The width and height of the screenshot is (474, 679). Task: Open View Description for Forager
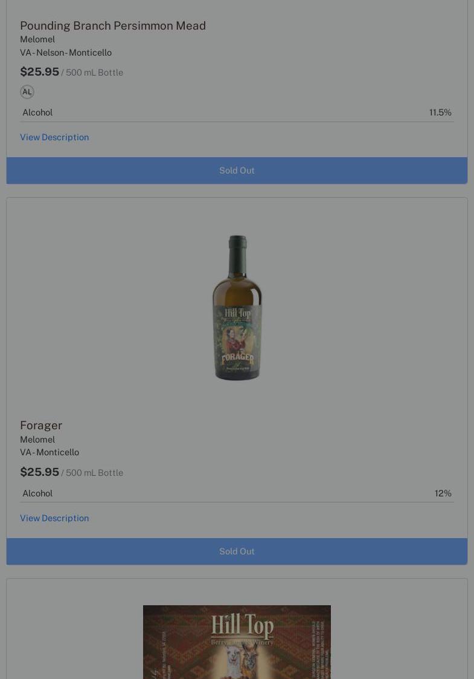click(x=54, y=518)
